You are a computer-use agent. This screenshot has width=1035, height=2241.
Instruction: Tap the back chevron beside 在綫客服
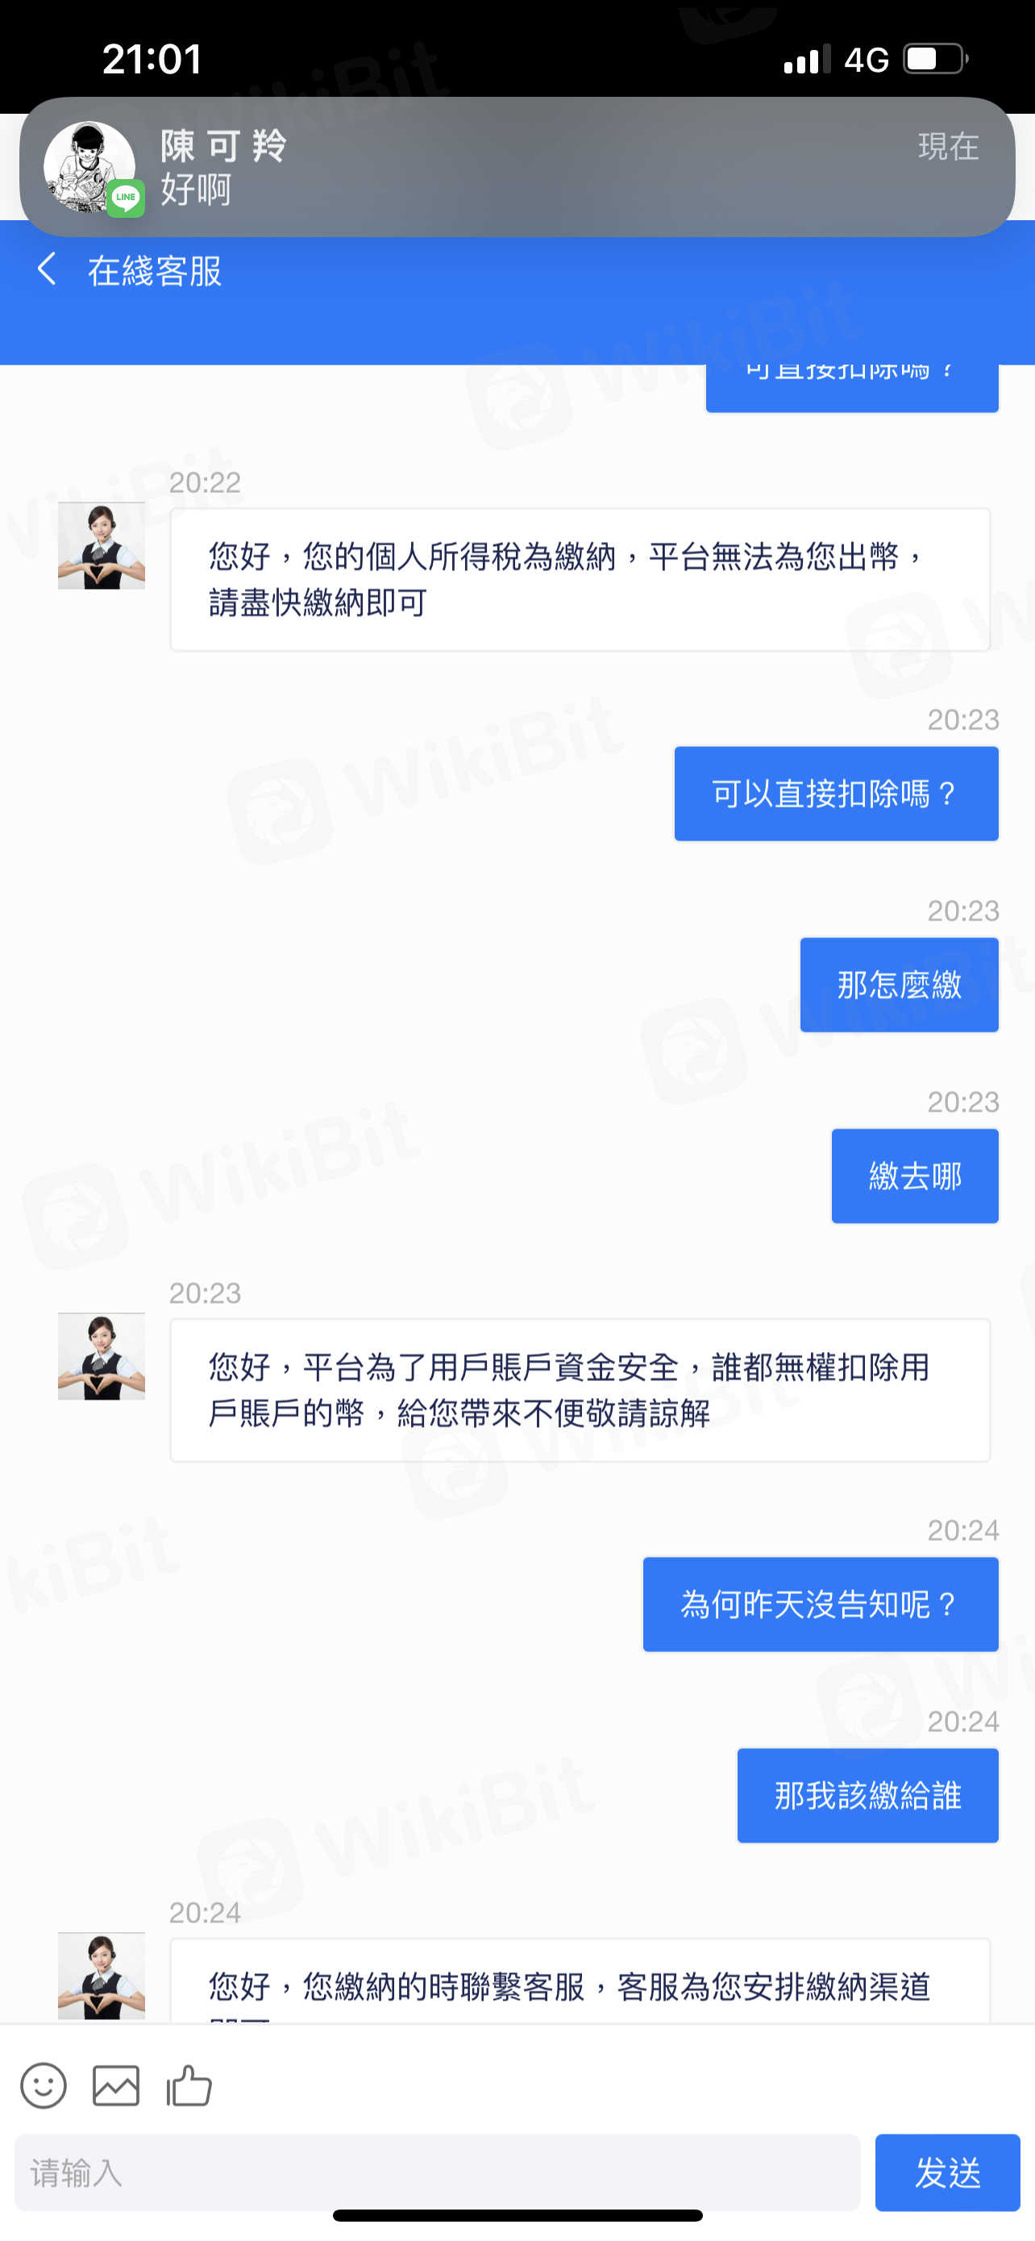[x=47, y=269]
